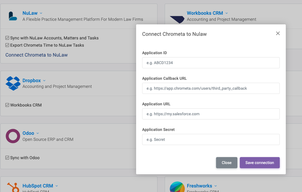
Task: Click the Dropbox logo icon
Action: (x=13, y=83)
